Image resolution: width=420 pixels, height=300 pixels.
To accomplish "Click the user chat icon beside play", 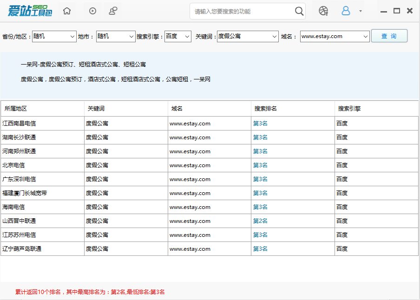I will (113, 11).
